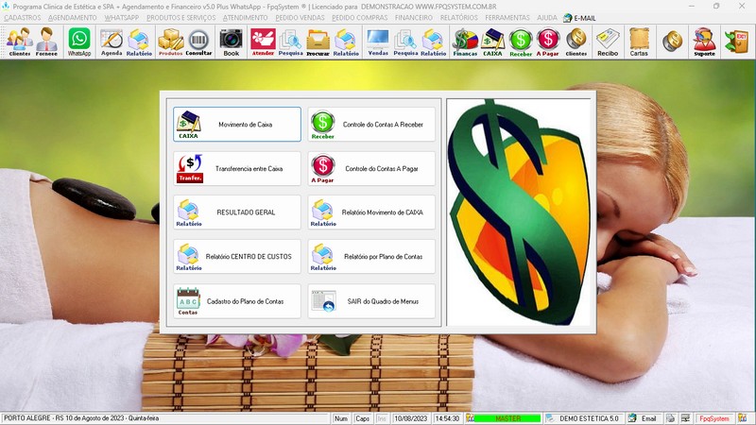Click the E-MAIL menu item
Screen dimensions: 756x425
(579, 18)
